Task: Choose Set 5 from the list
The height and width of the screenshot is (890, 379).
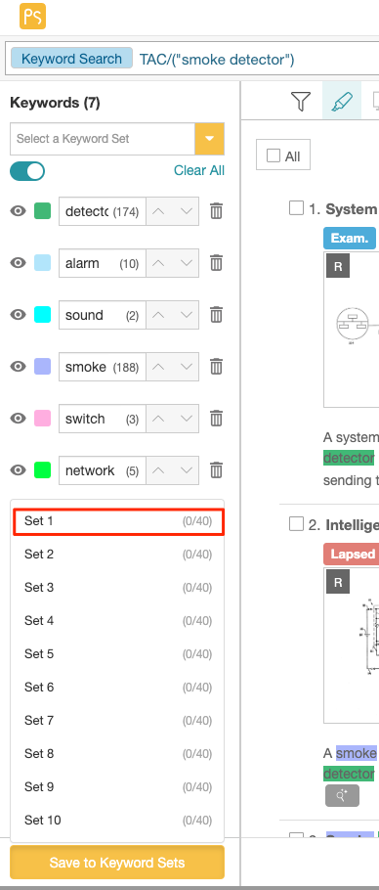Action: [x=118, y=654]
